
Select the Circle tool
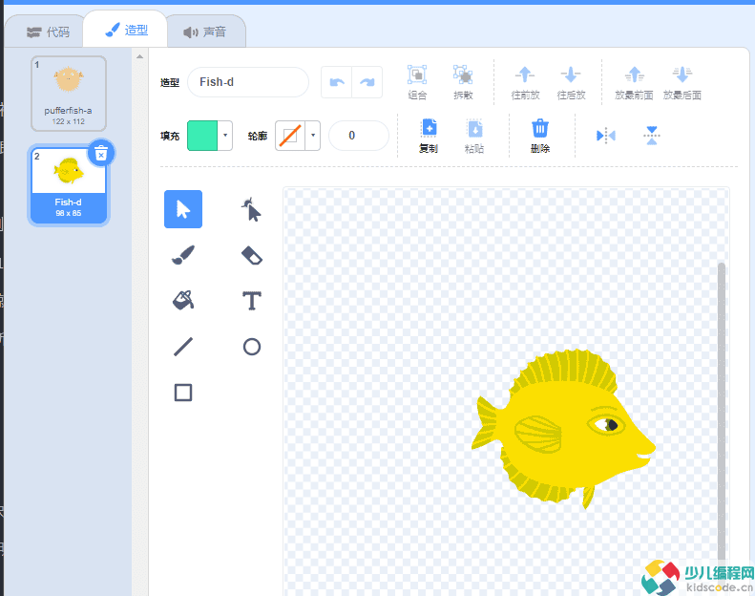(x=251, y=347)
